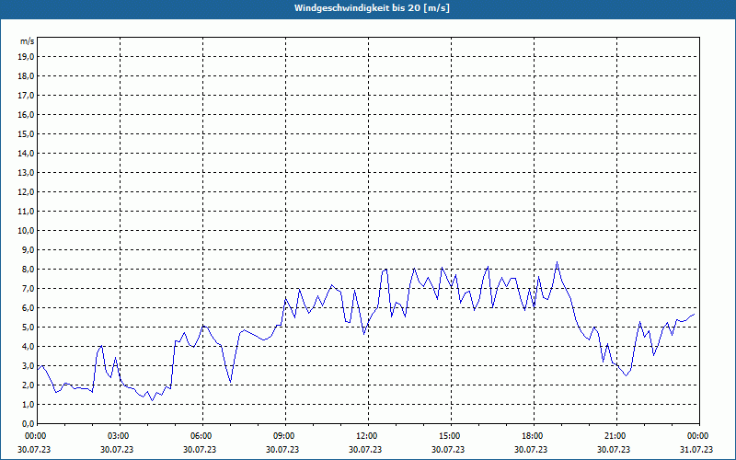The width and height of the screenshot is (736, 460).
Task: Click the 21:00 time label
Action: click(x=616, y=436)
